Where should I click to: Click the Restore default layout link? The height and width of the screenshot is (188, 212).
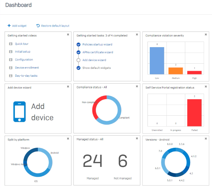tap(55, 26)
